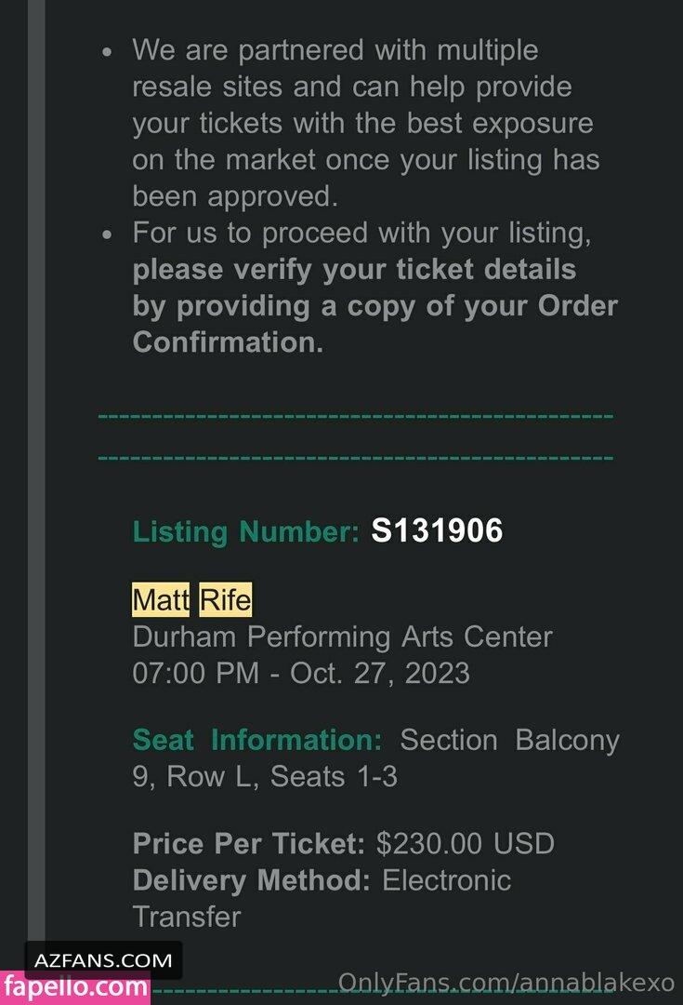Click the please verify your ticket details text
This screenshot has width=683, height=1005.
click(x=354, y=270)
